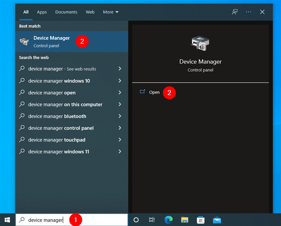Open the three-dots options menu
This screenshot has width=281, height=226.
click(248, 12)
